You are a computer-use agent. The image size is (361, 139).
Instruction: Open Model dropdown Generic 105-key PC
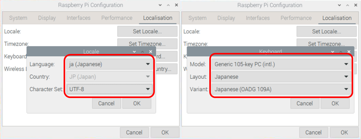281,64
